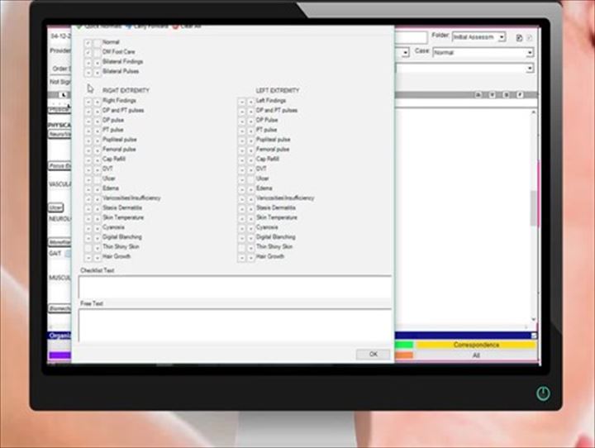Click the document icon beside Folder dropdown

(519, 38)
